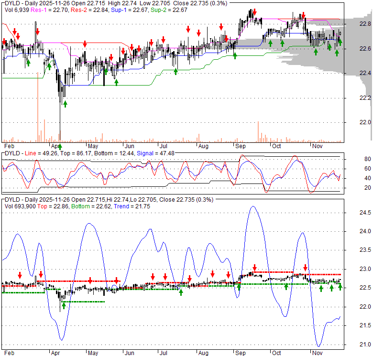Click the red arrow above September in the bottom chart
The height and width of the screenshot is (356, 373).
click(x=254, y=268)
